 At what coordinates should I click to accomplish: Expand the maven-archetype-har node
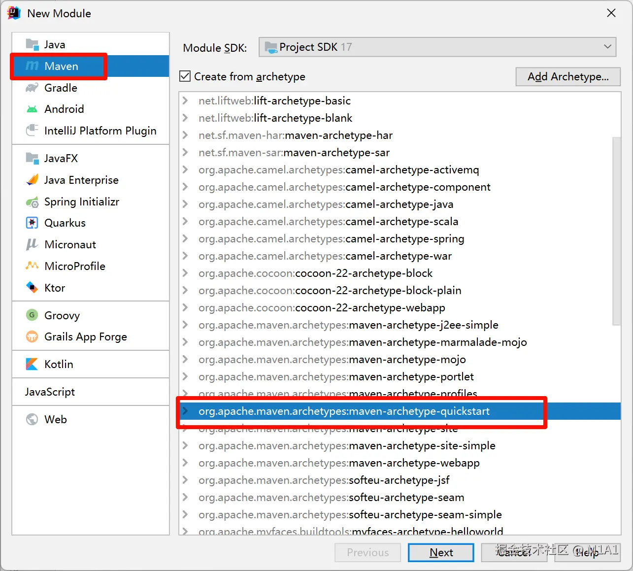click(185, 135)
